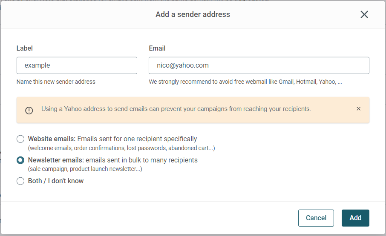Select the Newsletter emails radio option
This screenshot has height=236, width=386.
pos(20,160)
